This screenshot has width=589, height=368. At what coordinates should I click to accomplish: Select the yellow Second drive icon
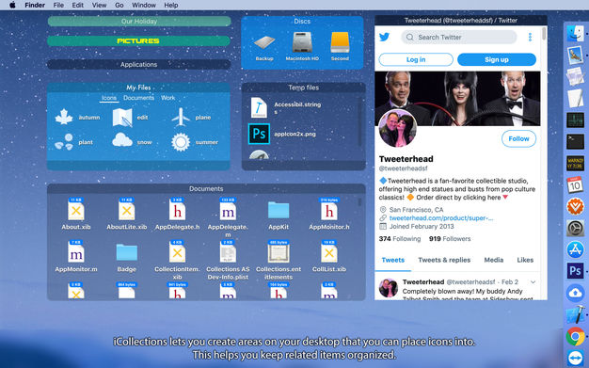point(340,42)
